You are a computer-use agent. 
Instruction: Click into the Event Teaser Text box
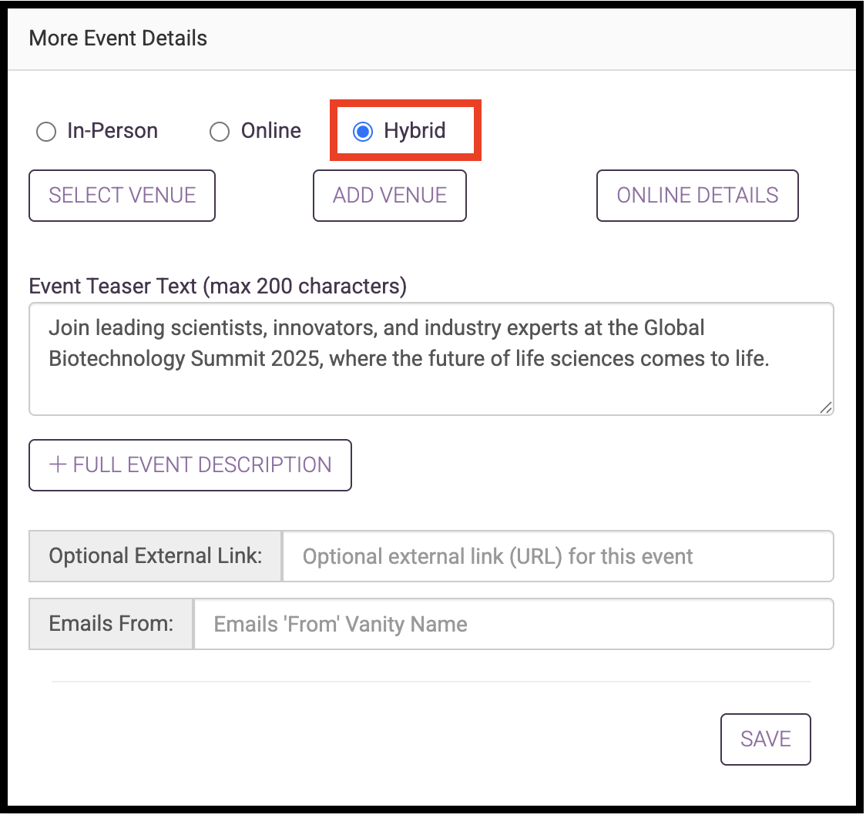[431, 359]
